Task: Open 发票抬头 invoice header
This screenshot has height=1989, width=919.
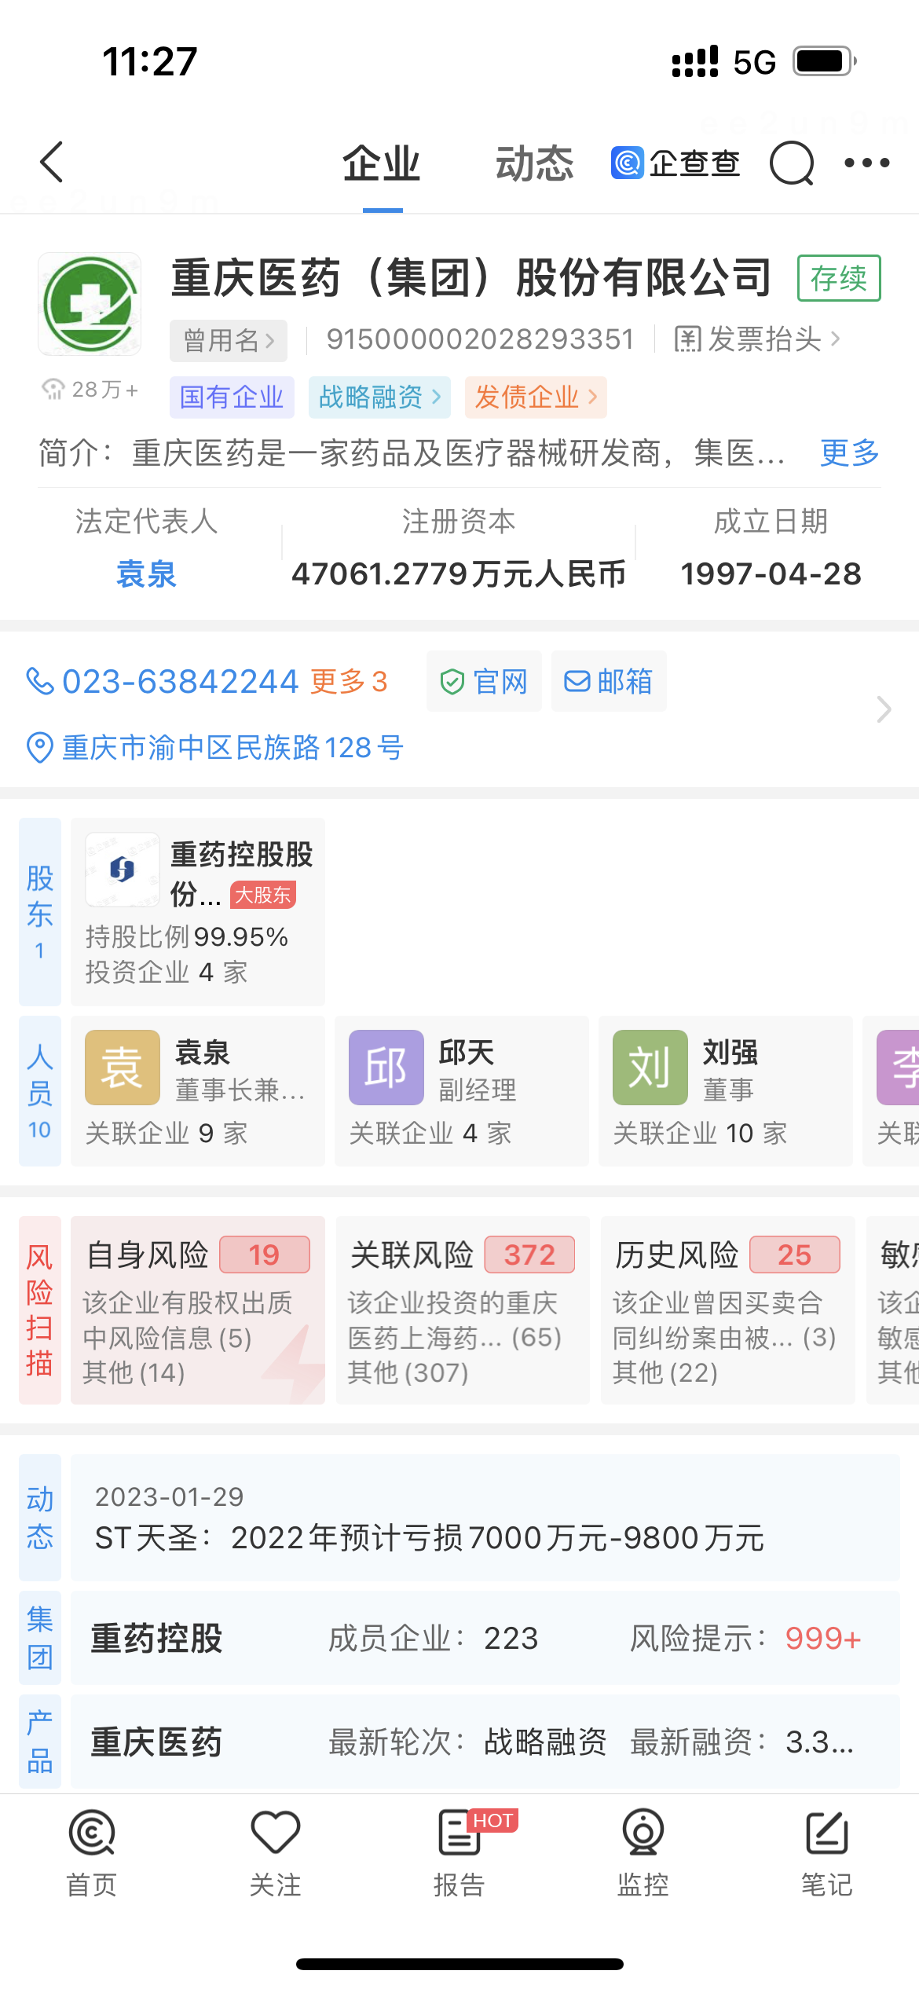Action: point(756,339)
